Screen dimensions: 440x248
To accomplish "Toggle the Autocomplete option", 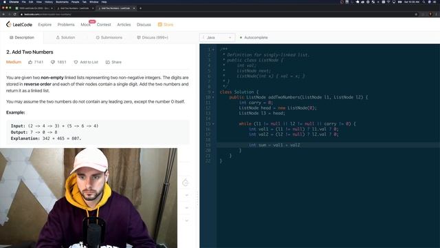I will pos(254,37).
